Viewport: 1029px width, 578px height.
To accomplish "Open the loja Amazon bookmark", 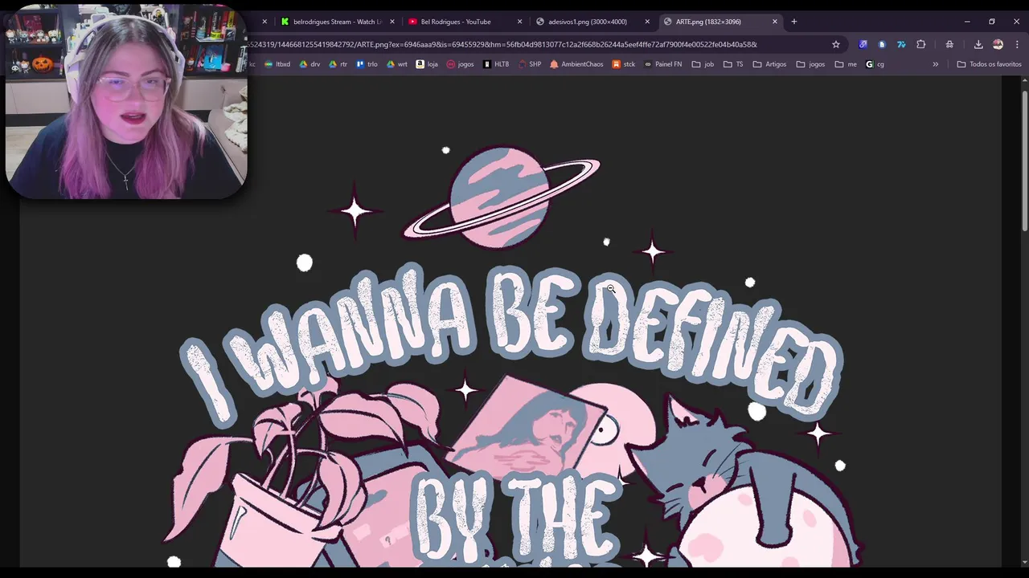I will click(x=427, y=64).
